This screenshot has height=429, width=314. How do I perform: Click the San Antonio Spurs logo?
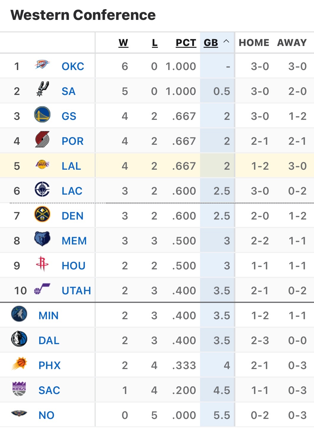(42, 89)
